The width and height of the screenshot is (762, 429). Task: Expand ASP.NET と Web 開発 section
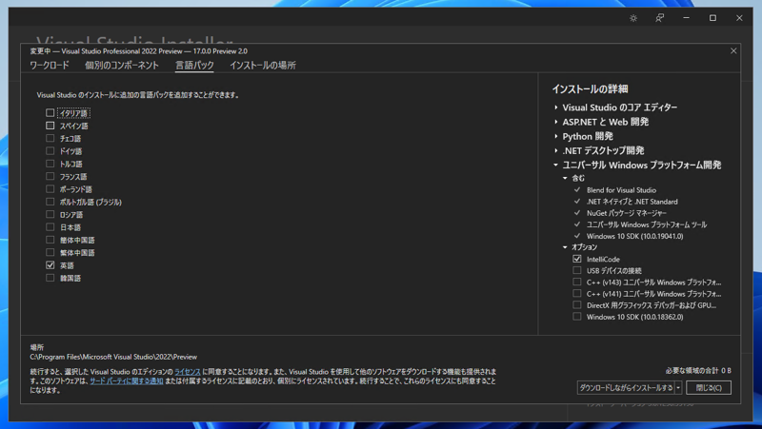click(x=556, y=122)
